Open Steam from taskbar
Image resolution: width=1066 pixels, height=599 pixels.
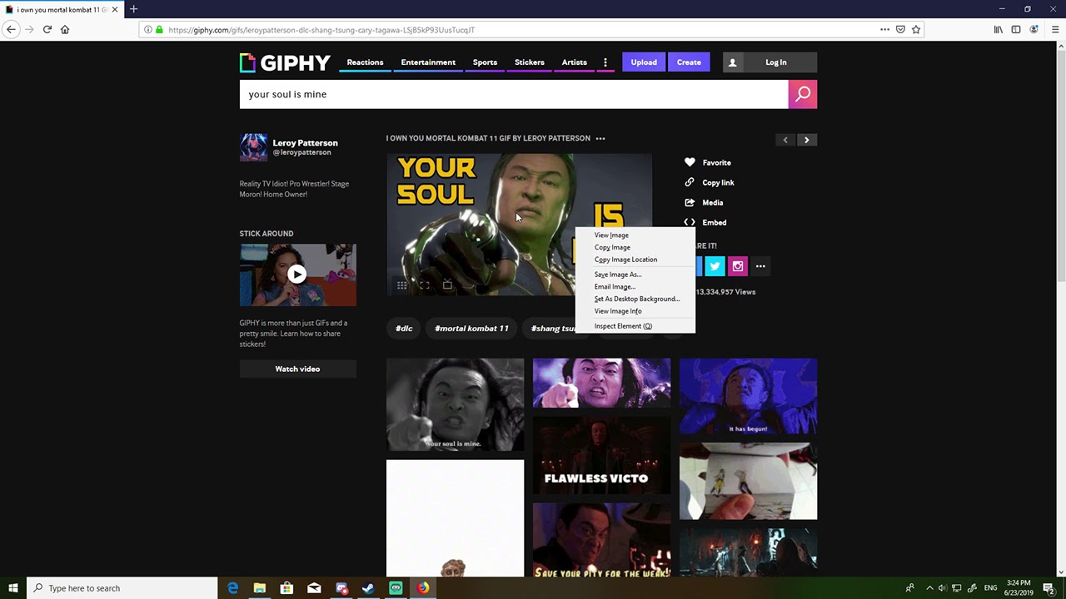pyautogui.click(x=368, y=588)
